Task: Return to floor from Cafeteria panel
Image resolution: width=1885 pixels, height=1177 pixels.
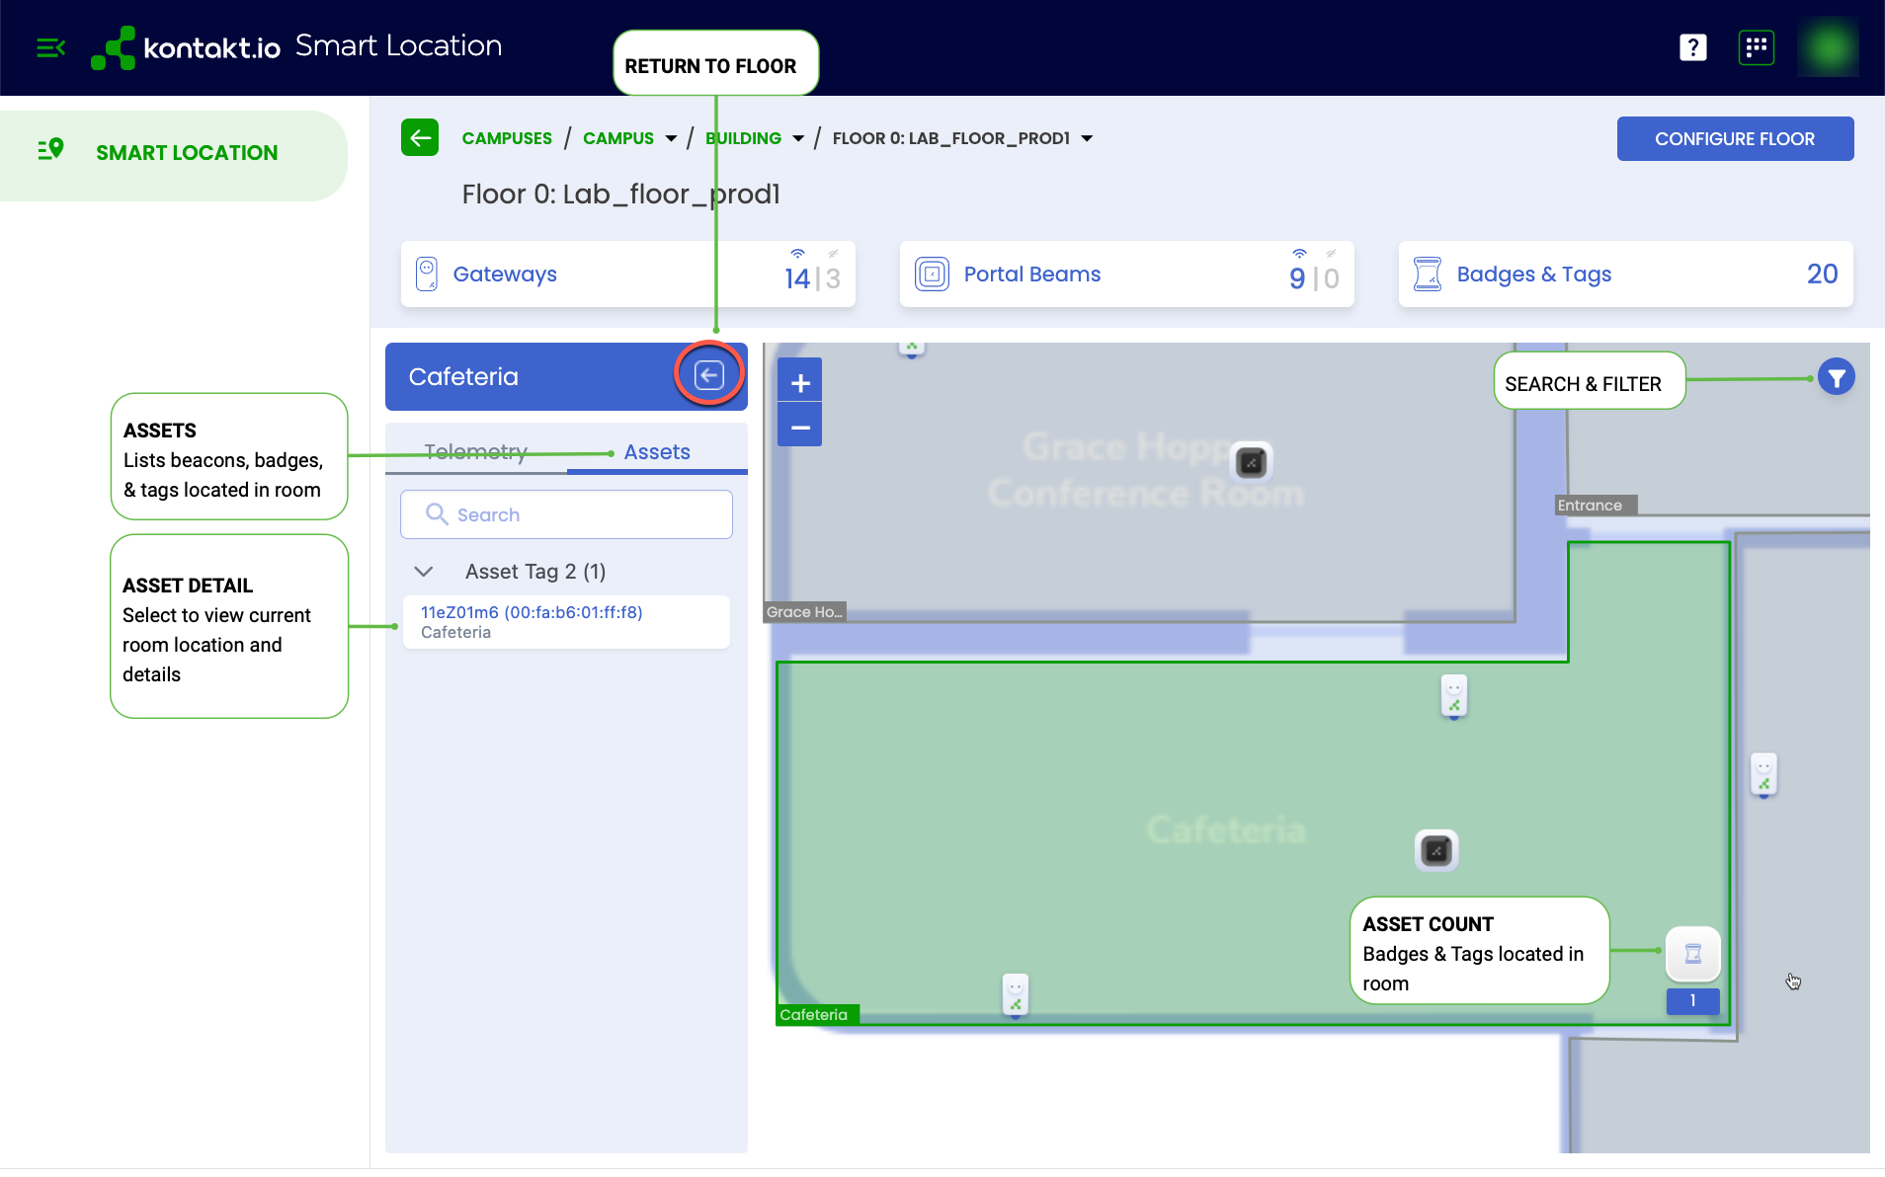Action: coord(708,375)
